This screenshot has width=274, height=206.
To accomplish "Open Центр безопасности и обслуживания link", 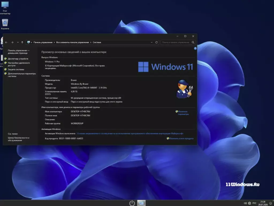I will (18, 139).
